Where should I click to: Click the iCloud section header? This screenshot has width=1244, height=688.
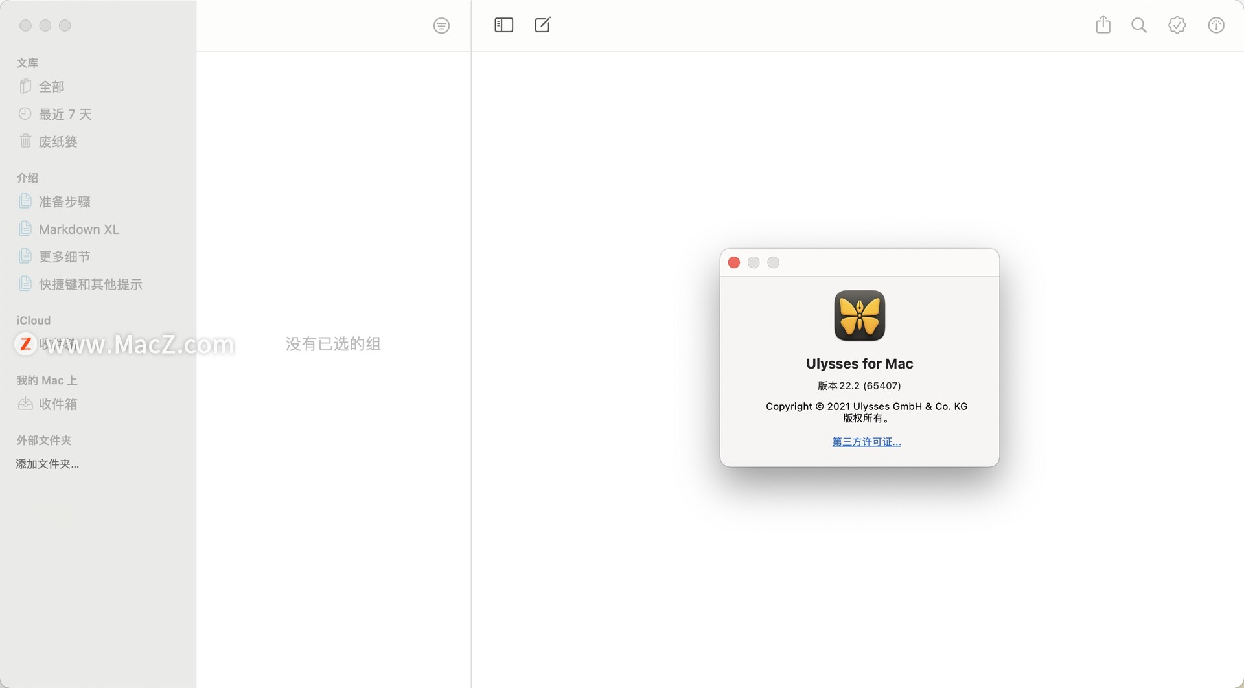[x=34, y=320]
